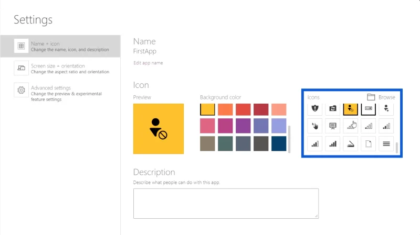Click the FirstApp name text
The image size is (420, 235).
pyautogui.click(x=145, y=51)
